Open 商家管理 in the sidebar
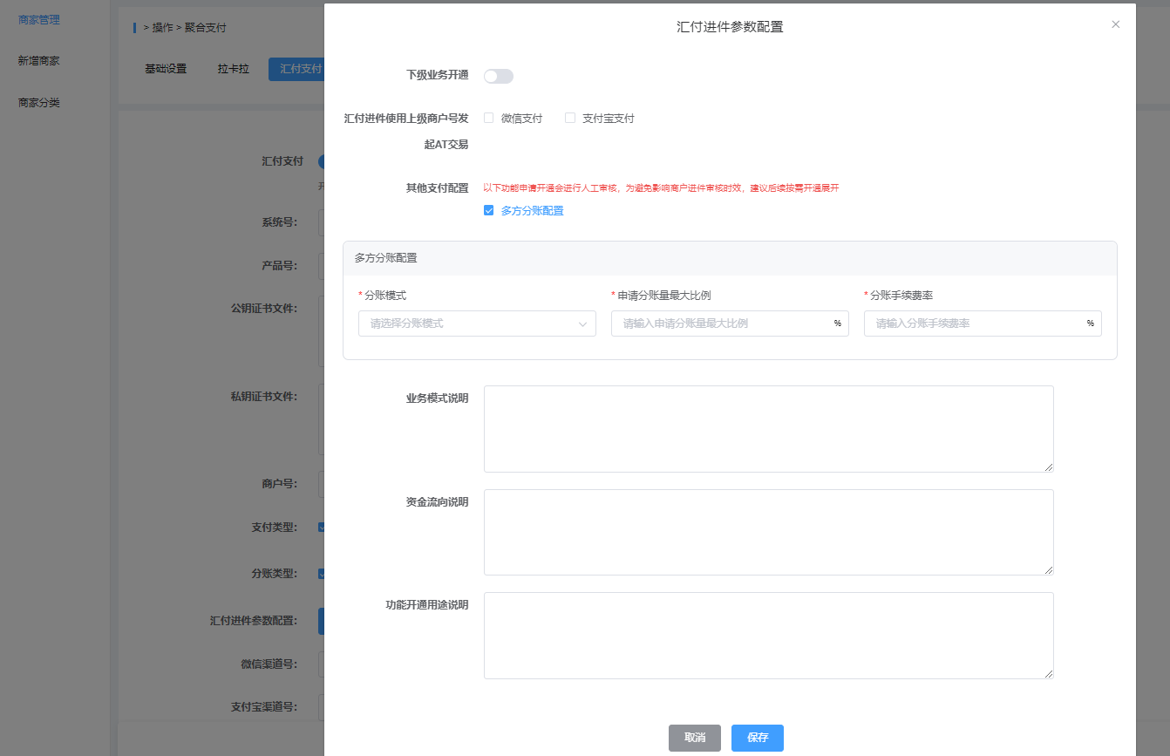The width and height of the screenshot is (1170, 756). coord(39,19)
